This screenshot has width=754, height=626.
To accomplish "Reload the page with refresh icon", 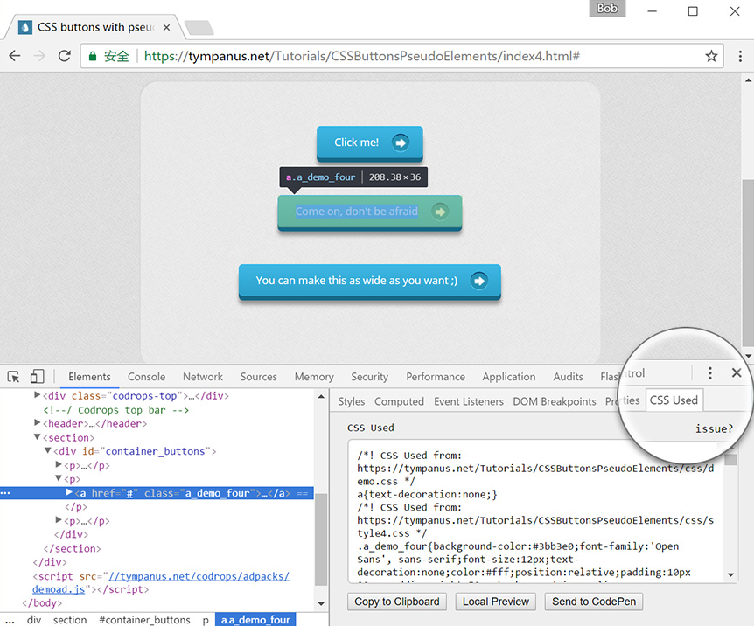I will [x=64, y=56].
